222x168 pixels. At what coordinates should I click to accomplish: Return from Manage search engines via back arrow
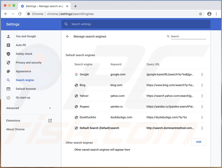click(67, 37)
